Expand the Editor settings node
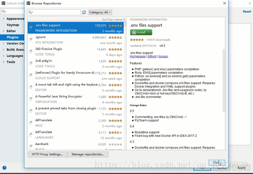This screenshot has width=253, height=174. (x=4, y=31)
